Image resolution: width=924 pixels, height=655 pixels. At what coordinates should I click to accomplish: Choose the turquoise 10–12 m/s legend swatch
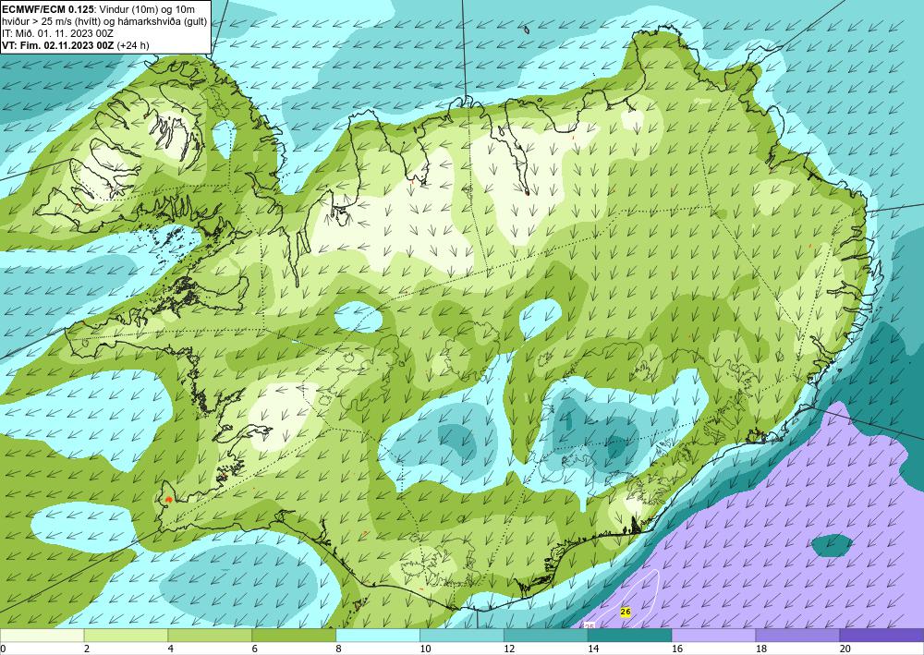coord(462,636)
